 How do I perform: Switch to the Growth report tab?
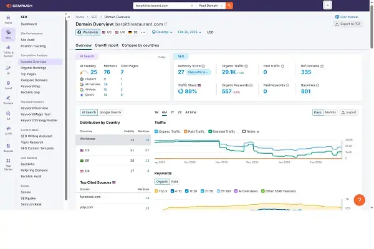(x=107, y=45)
